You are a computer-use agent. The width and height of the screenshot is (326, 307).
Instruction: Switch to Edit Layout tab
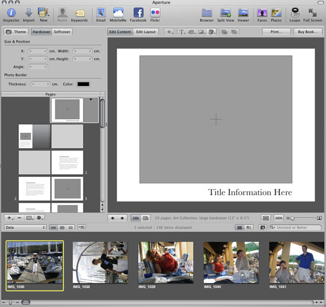tap(146, 32)
